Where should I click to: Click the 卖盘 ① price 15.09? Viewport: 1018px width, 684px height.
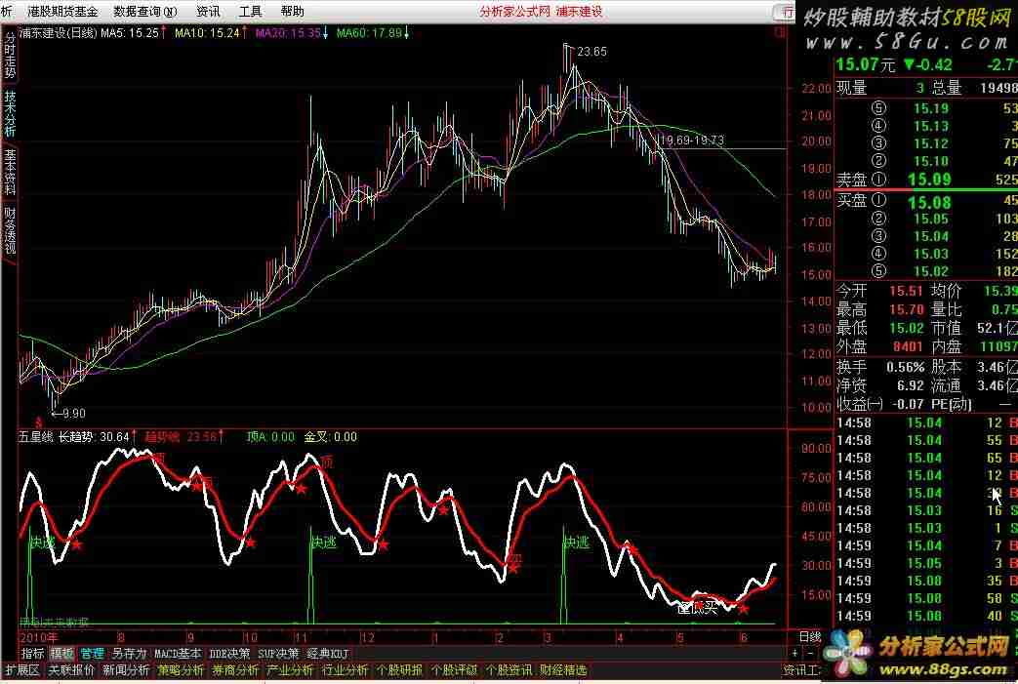point(929,180)
